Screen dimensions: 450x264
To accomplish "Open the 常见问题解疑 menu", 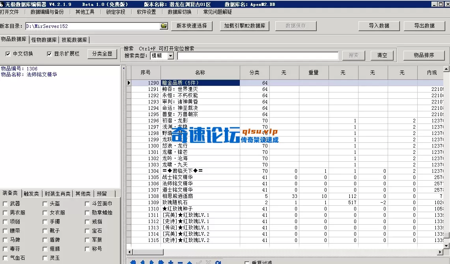I will click(218, 12).
